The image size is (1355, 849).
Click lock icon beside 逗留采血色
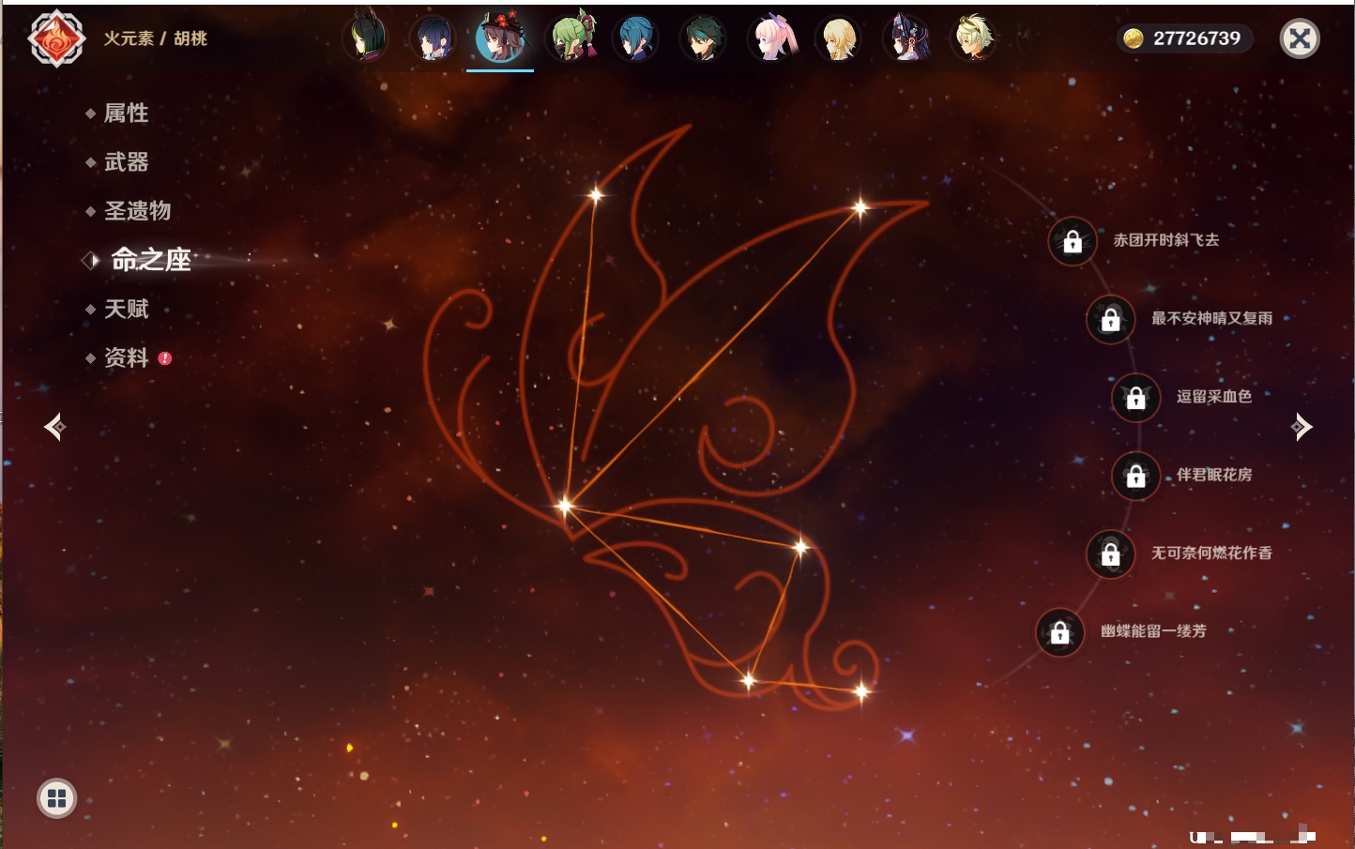coord(1135,398)
